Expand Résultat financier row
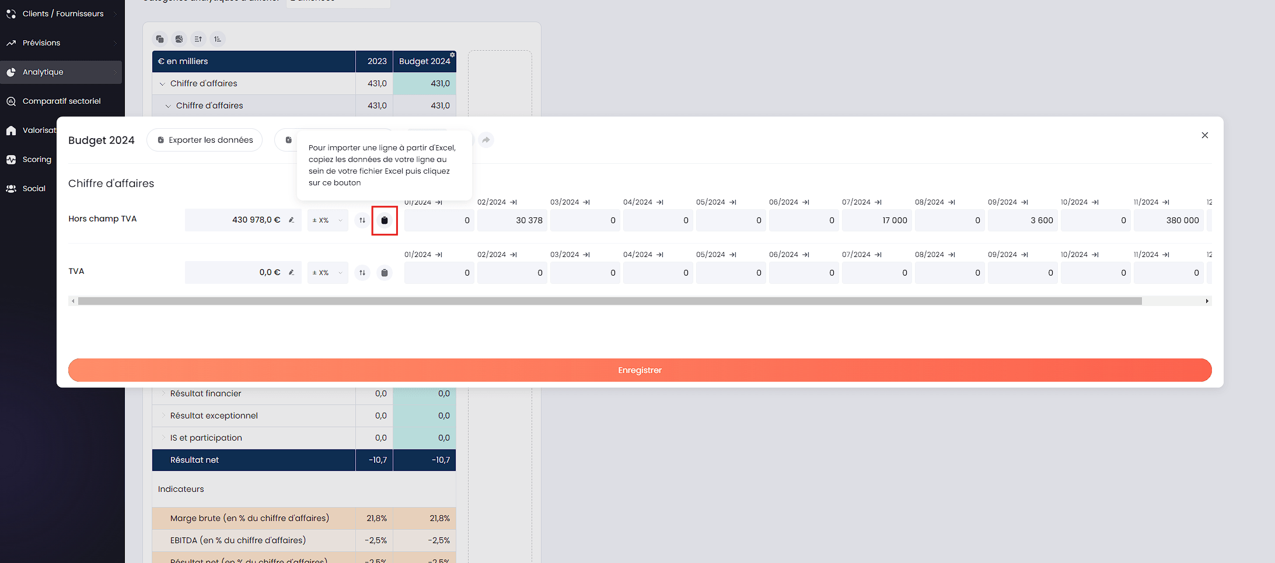Image resolution: width=1275 pixels, height=563 pixels. point(163,393)
